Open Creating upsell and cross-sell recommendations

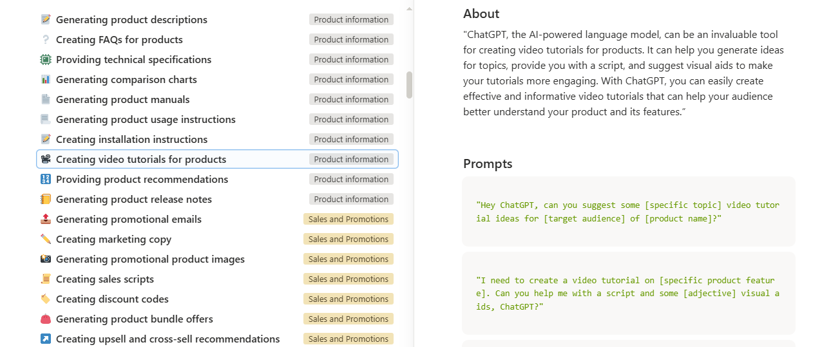tap(167, 339)
